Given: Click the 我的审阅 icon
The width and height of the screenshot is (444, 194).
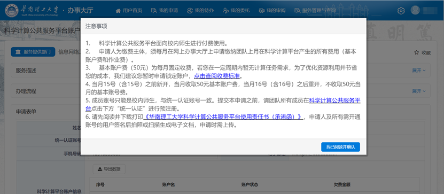Looking at the screenshot, I should click(262, 11).
